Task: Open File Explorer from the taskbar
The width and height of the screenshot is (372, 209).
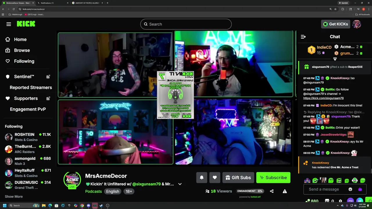Action: [x=44, y=206]
